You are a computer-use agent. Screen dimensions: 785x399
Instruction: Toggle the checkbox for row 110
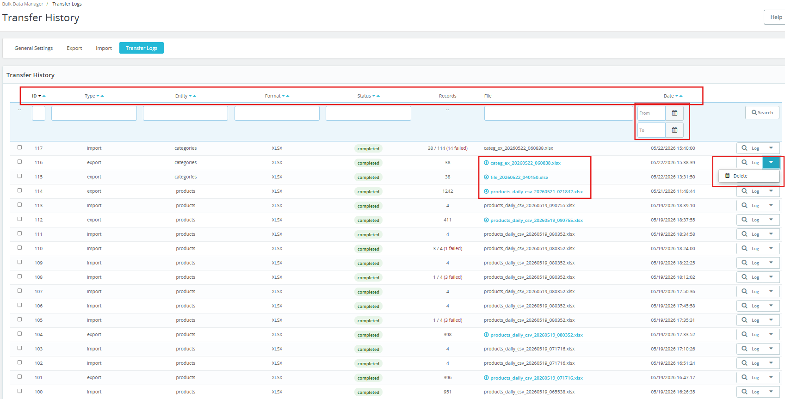[x=19, y=248]
